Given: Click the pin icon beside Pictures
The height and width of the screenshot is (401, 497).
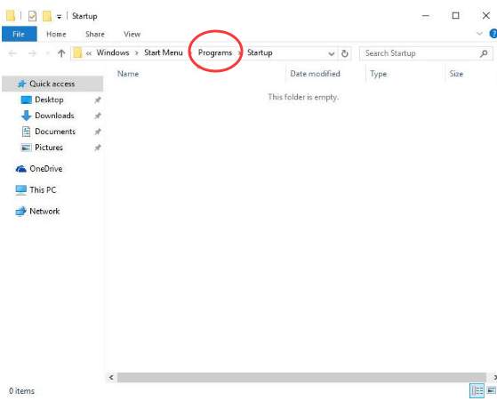Looking at the screenshot, I should coord(98,148).
